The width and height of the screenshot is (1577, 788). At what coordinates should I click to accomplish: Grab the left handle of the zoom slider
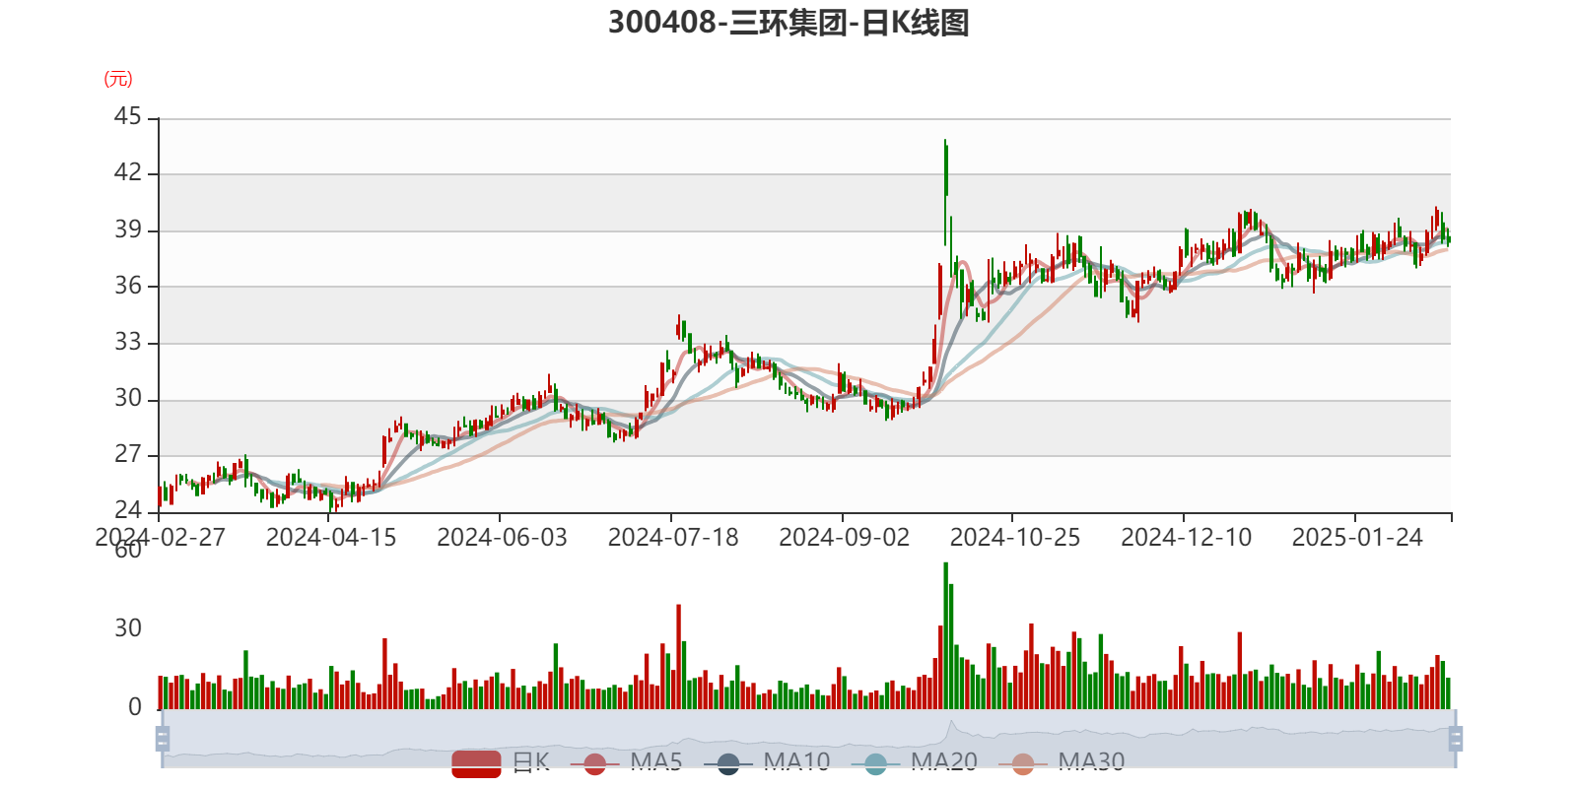[x=163, y=738]
